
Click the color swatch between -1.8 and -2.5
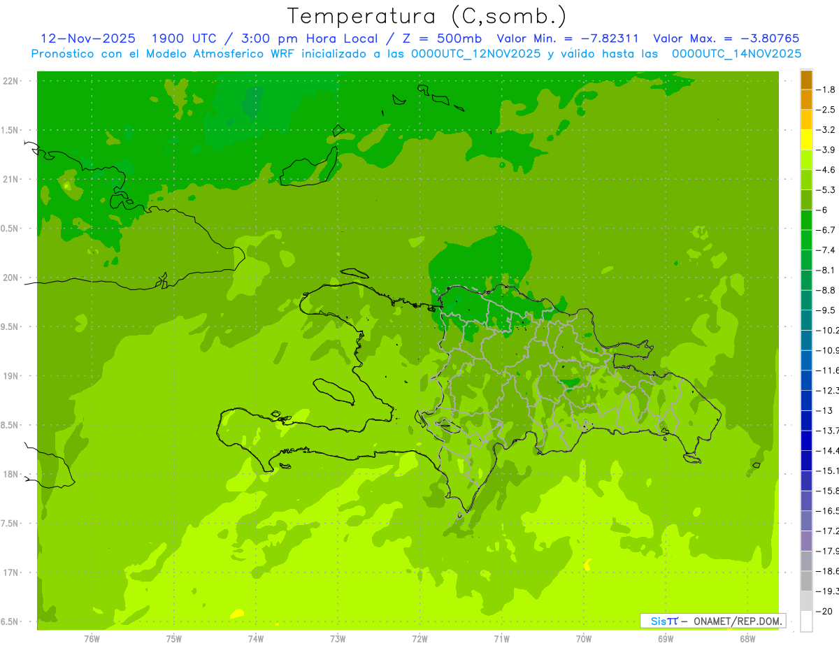point(806,100)
